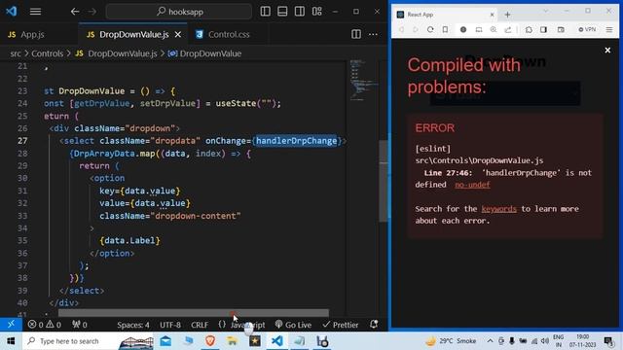Select language mode JavaScript in status bar

click(x=247, y=325)
